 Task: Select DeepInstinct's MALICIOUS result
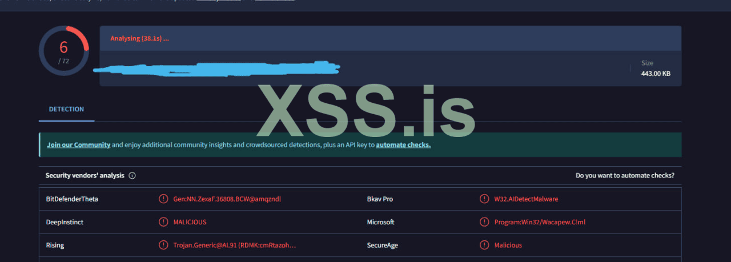pos(190,222)
